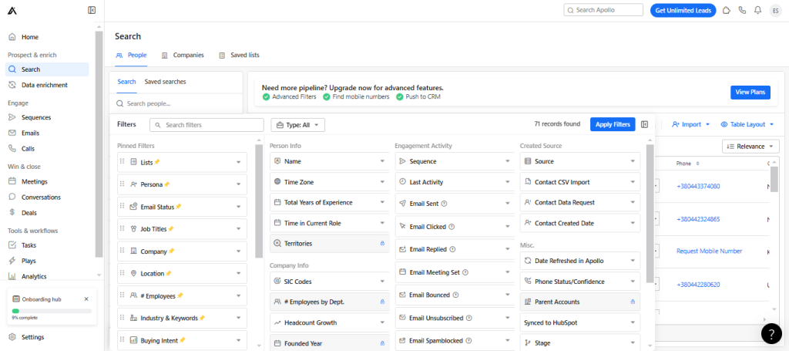Expand the Contact CSV Import filter
789x351 pixels.
(x=580, y=182)
